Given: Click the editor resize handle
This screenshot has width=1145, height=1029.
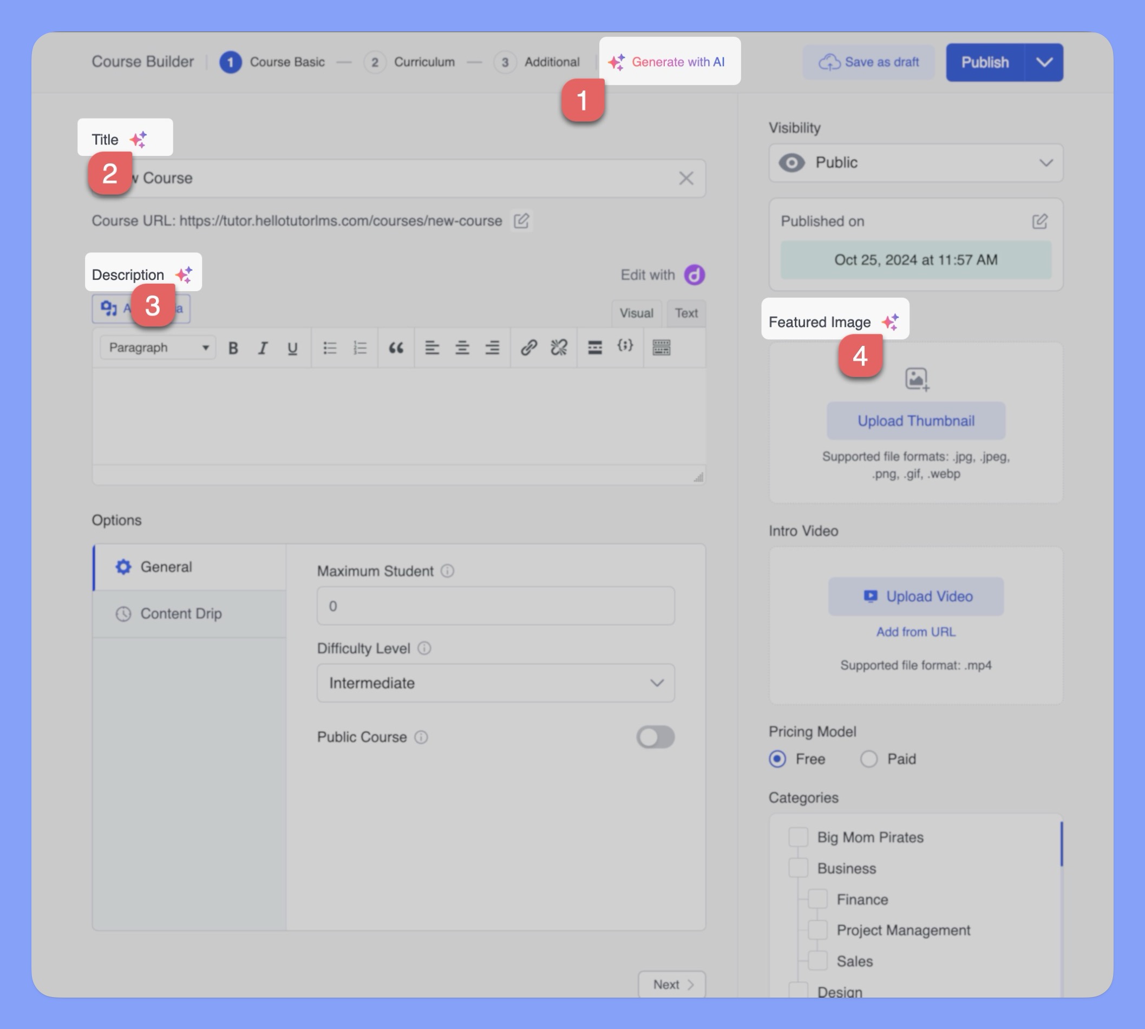Looking at the screenshot, I should tap(698, 477).
